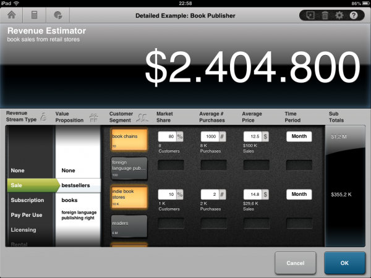Click the add note icon

(310, 14)
